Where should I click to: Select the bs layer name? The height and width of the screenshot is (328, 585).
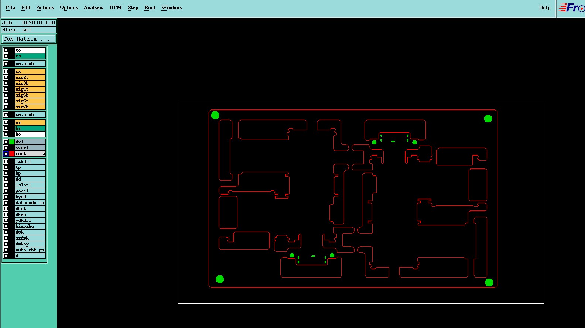point(30,128)
